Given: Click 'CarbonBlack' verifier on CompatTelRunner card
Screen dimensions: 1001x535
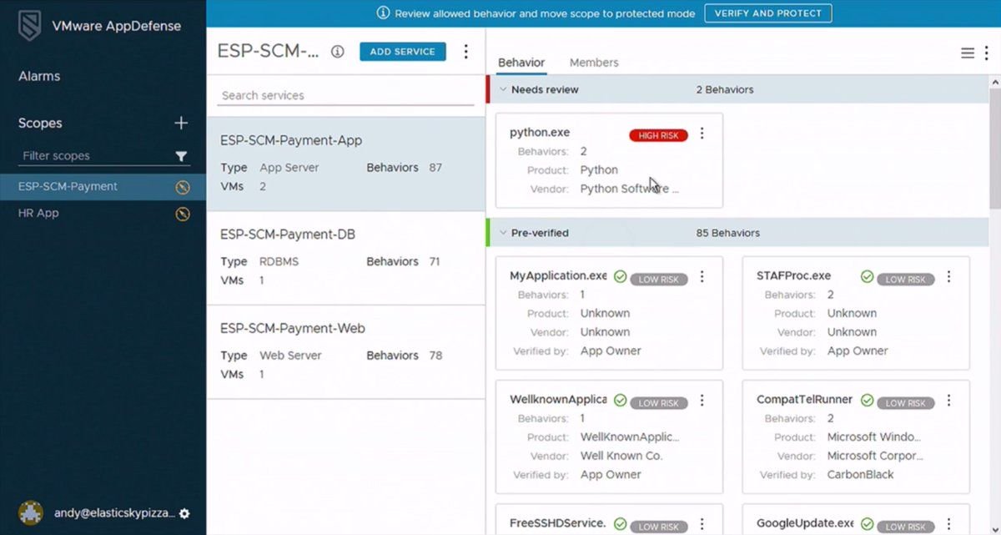Looking at the screenshot, I should (x=860, y=475).
